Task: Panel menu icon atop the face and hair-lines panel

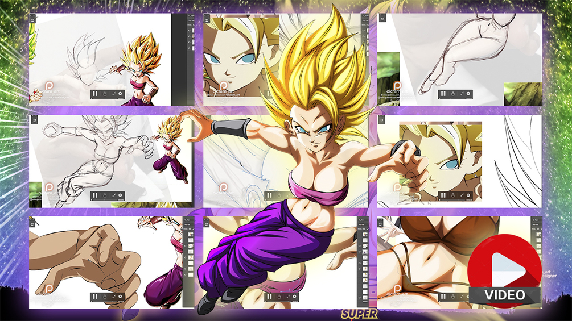Action: 381,120
